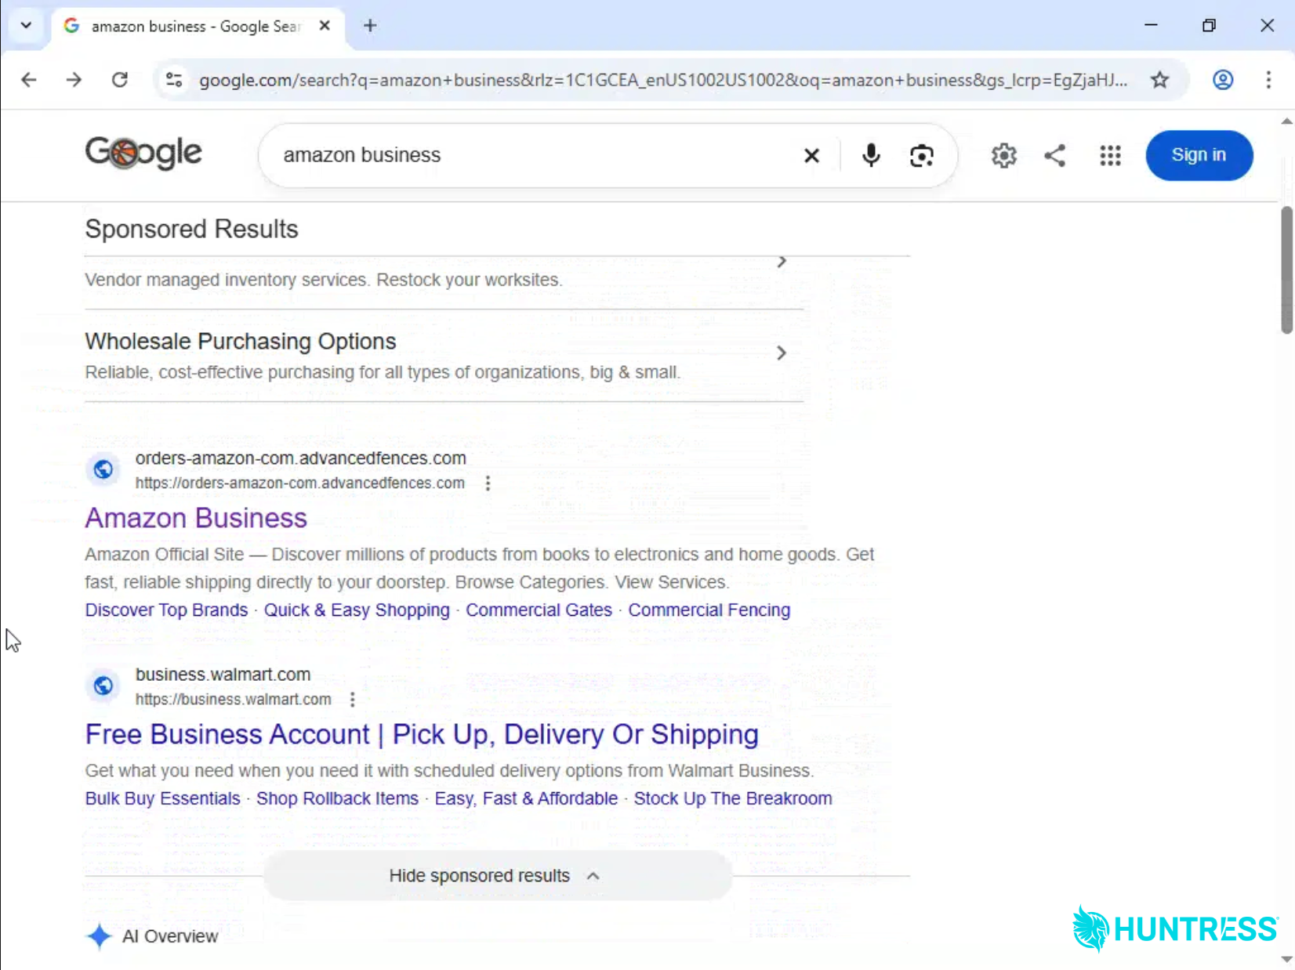Screen dimensions: 1295x970
Task: Open the Chrome profile icon
Action: point(1223,80)
